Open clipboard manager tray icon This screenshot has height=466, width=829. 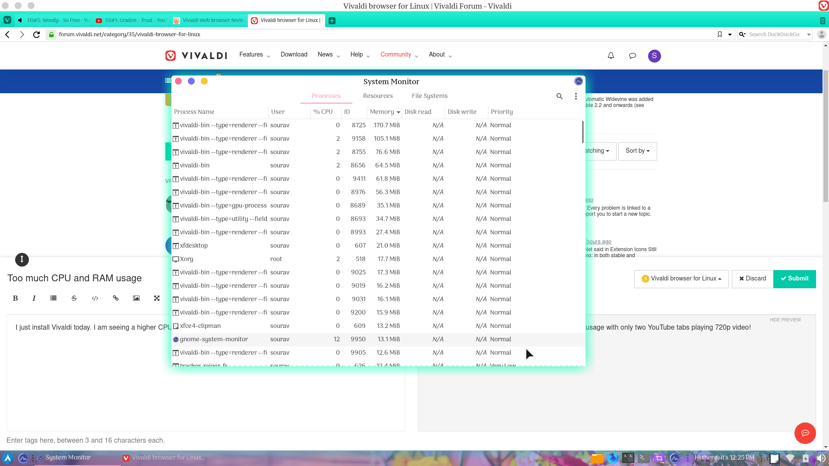point(775,458)
